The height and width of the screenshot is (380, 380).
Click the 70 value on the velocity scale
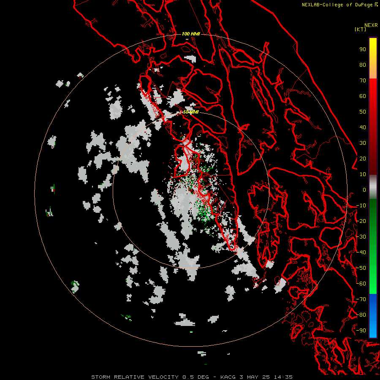363,81
